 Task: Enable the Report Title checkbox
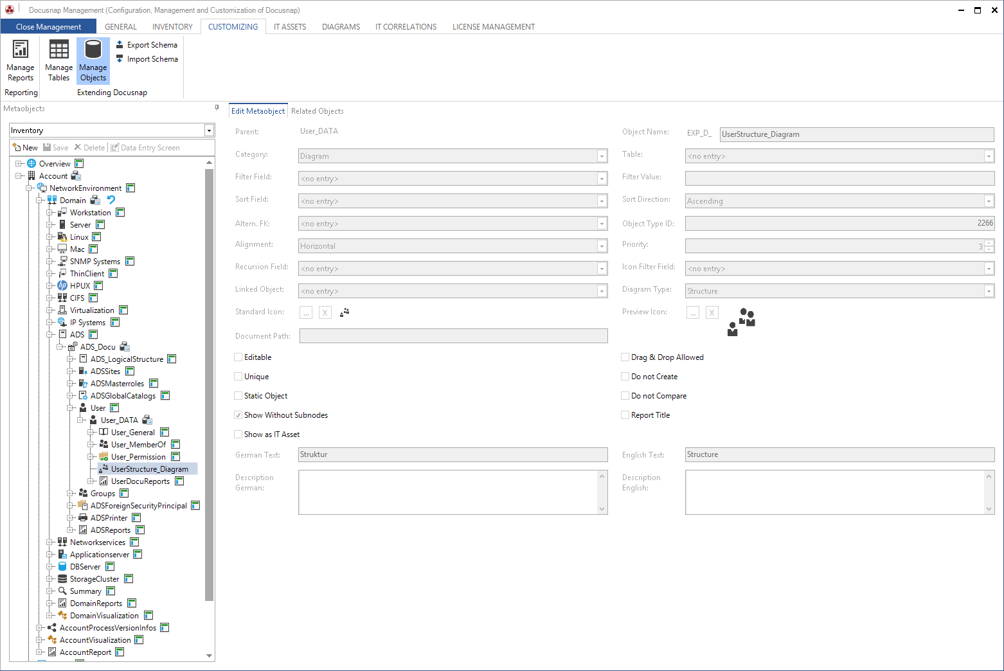(625, 415)
